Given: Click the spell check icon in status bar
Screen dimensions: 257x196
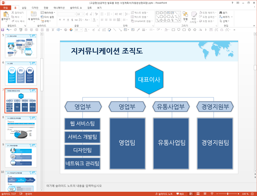Looking at the screenshot, I should tap(21, 194).
